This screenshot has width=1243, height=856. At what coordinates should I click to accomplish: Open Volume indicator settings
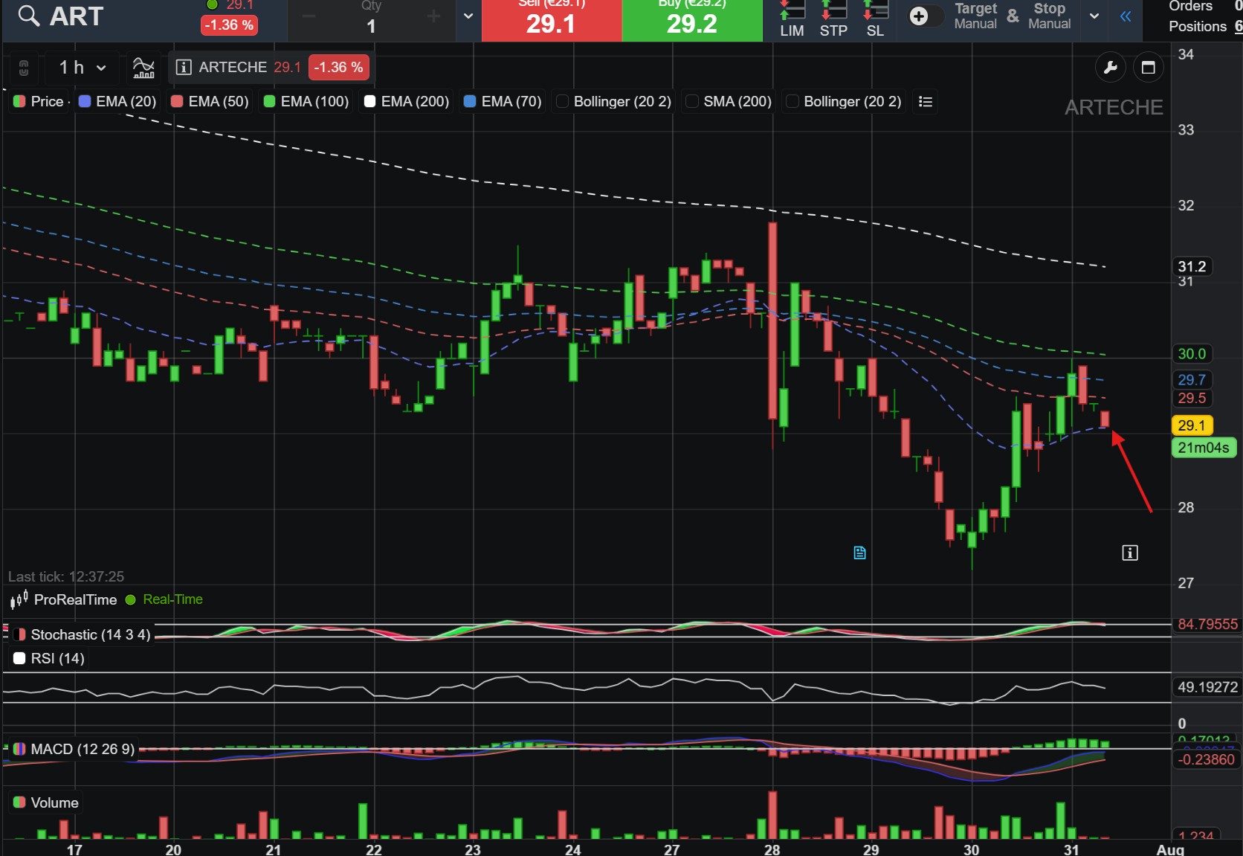pos(46,802)
